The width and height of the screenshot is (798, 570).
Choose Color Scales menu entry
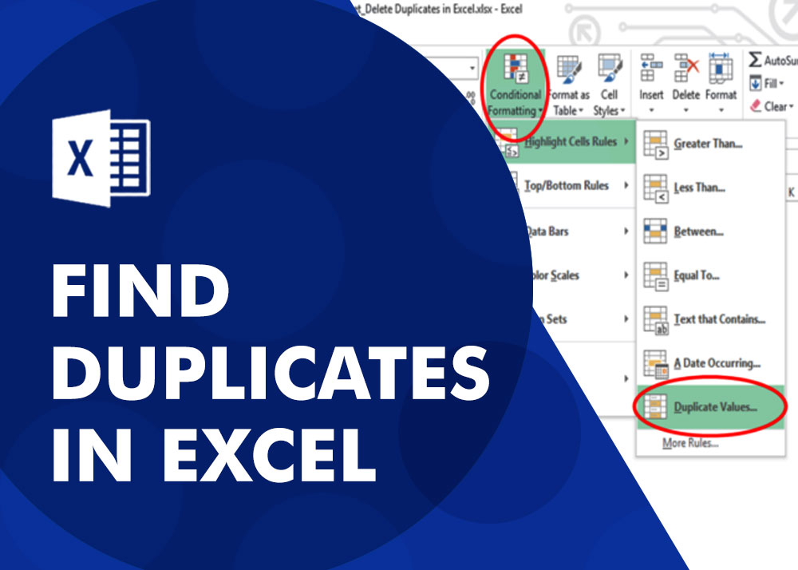582,275
